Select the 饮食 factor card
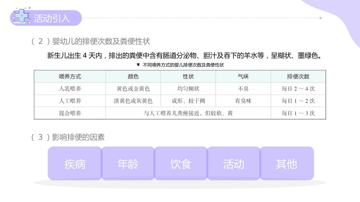The height and width of the screenshot is (202, 360). click(181, 163)
